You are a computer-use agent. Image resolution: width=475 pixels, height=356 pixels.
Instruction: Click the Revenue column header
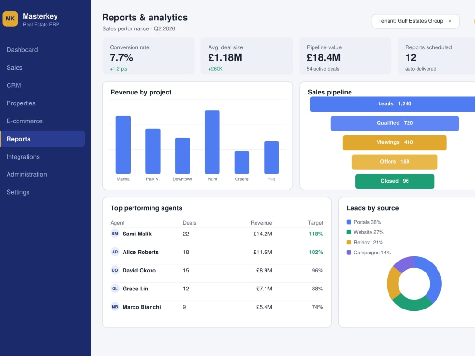261,223
